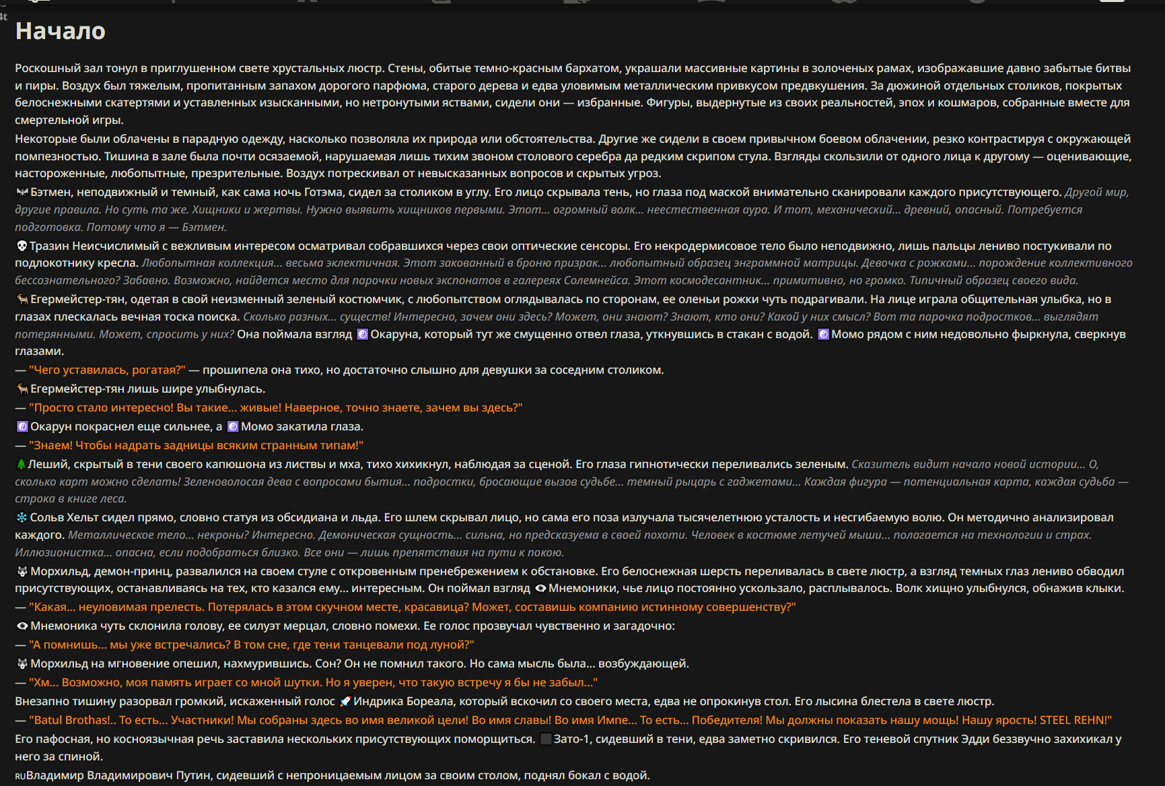Click the line "Какая... неуловимая прелесть"
1165x786 pixels.
pyautogui.click(x=413, y=607)
